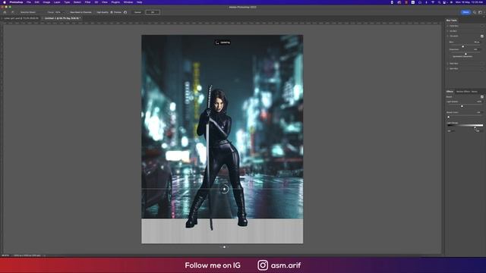Viewport: 486px width, 273px height.
Task: Expand the Spin Blur section arrow
Action: (x=447, y=68)
